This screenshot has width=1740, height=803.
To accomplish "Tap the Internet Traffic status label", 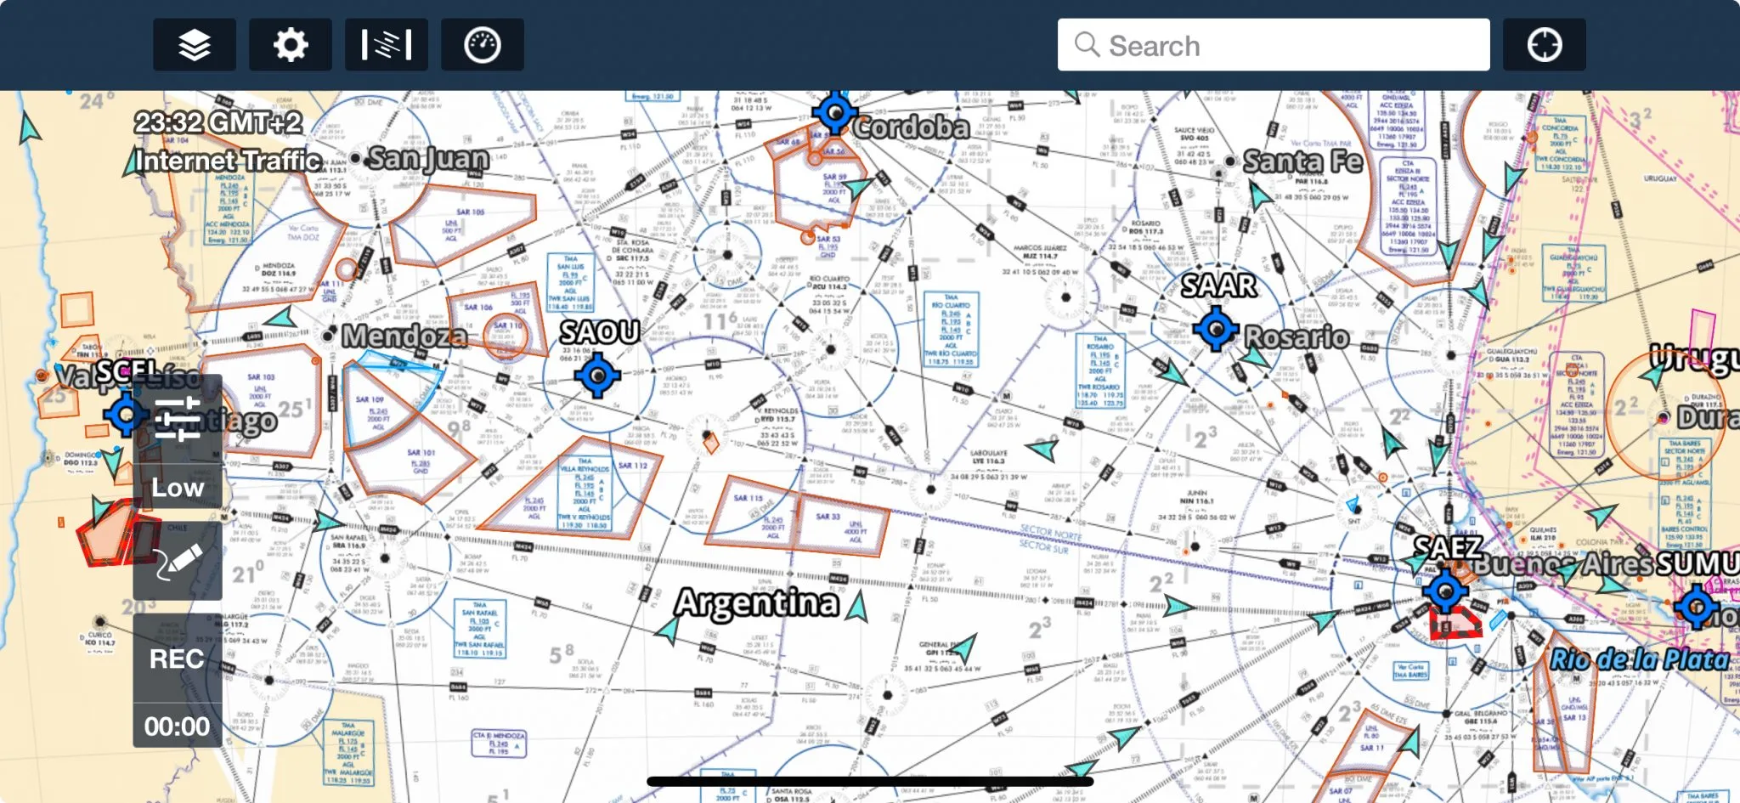I will pos(228,160).
